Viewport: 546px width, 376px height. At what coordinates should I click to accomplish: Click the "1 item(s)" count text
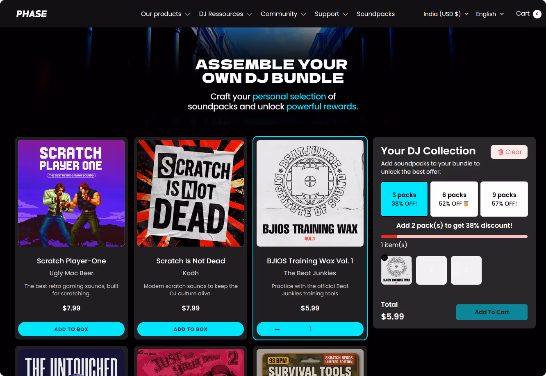394,245
